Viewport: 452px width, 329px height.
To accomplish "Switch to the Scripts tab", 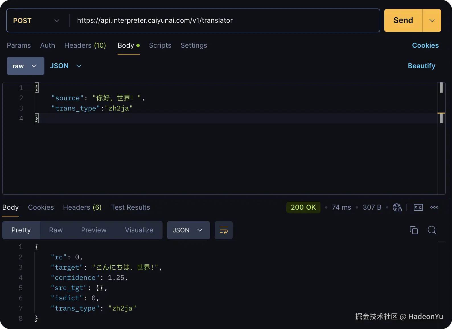I will pyautogui.click(x=160, y=45).
